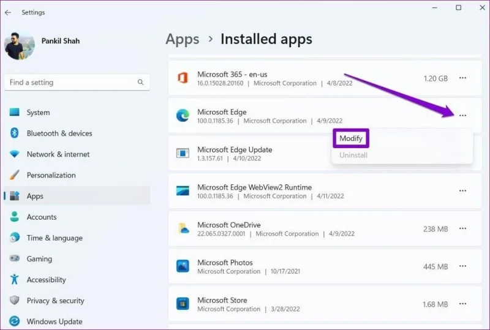
Task: Navigate to Apps breadcrumb
Action: coord(183,39)
